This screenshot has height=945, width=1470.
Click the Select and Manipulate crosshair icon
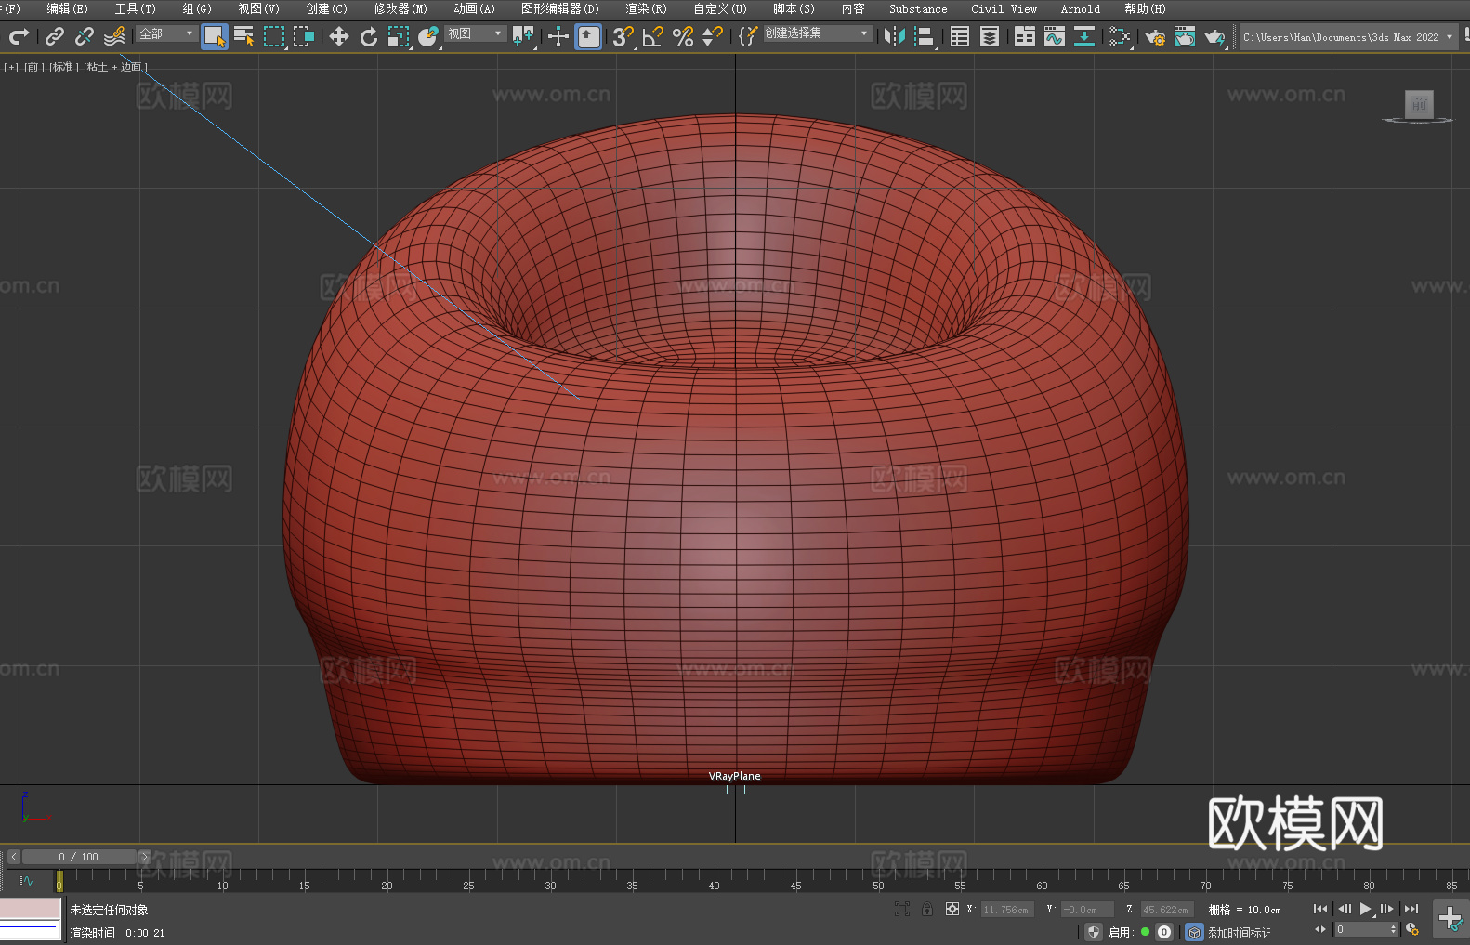[558, 36]
